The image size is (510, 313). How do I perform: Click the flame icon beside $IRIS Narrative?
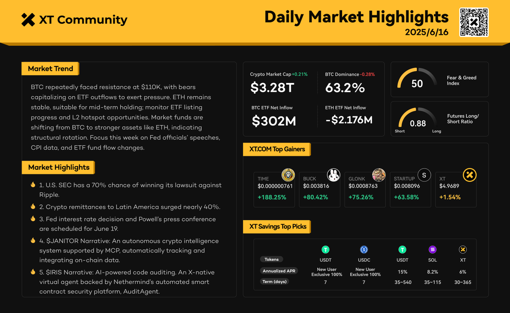[x=33, y=272]
